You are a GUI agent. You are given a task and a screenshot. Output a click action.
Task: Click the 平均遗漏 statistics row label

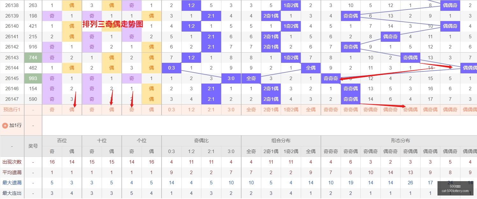click(12, 173)
